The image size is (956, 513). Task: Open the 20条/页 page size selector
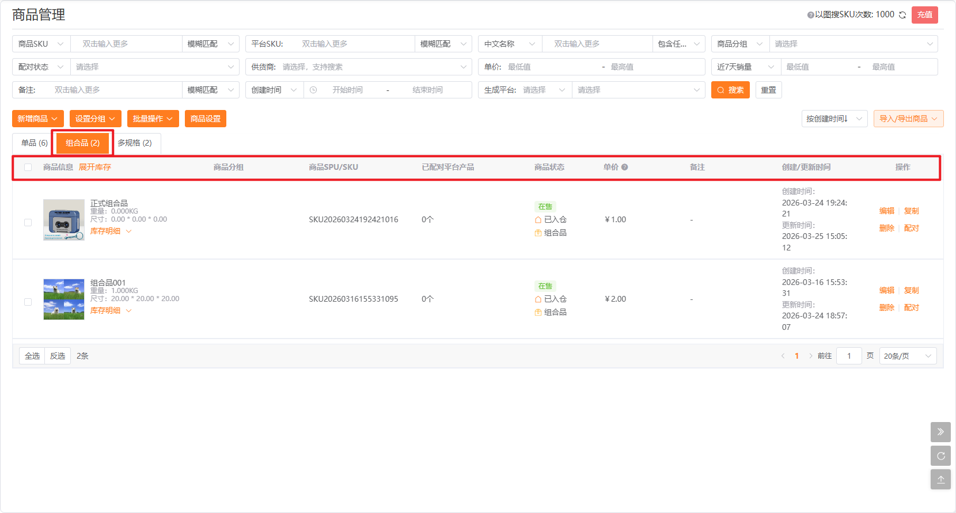pyautogui.click(x=908, y=356)
